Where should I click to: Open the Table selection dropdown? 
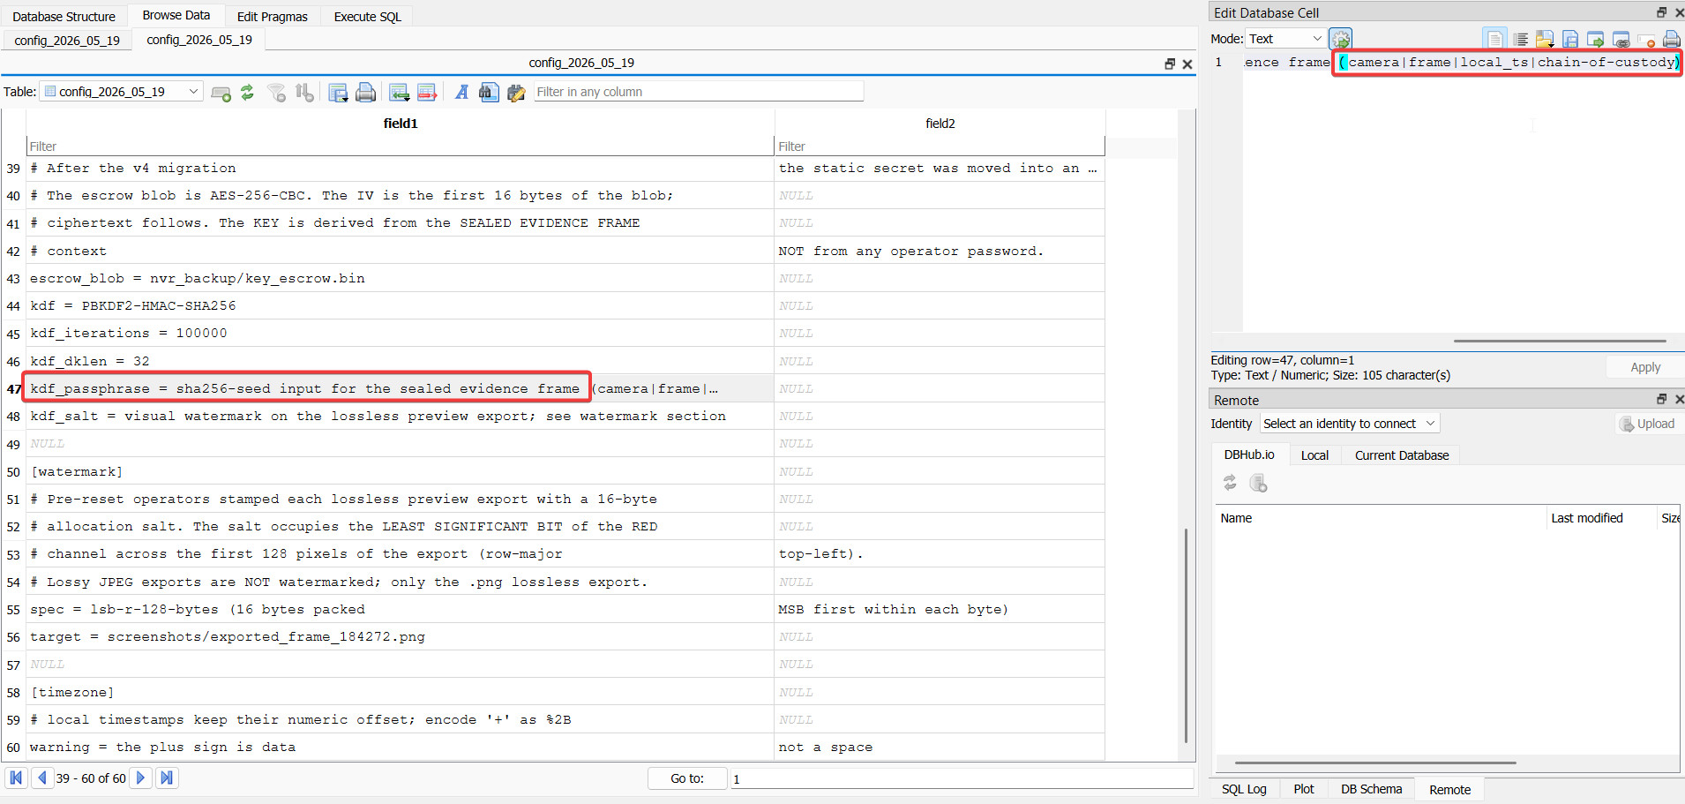coord(122,92)
